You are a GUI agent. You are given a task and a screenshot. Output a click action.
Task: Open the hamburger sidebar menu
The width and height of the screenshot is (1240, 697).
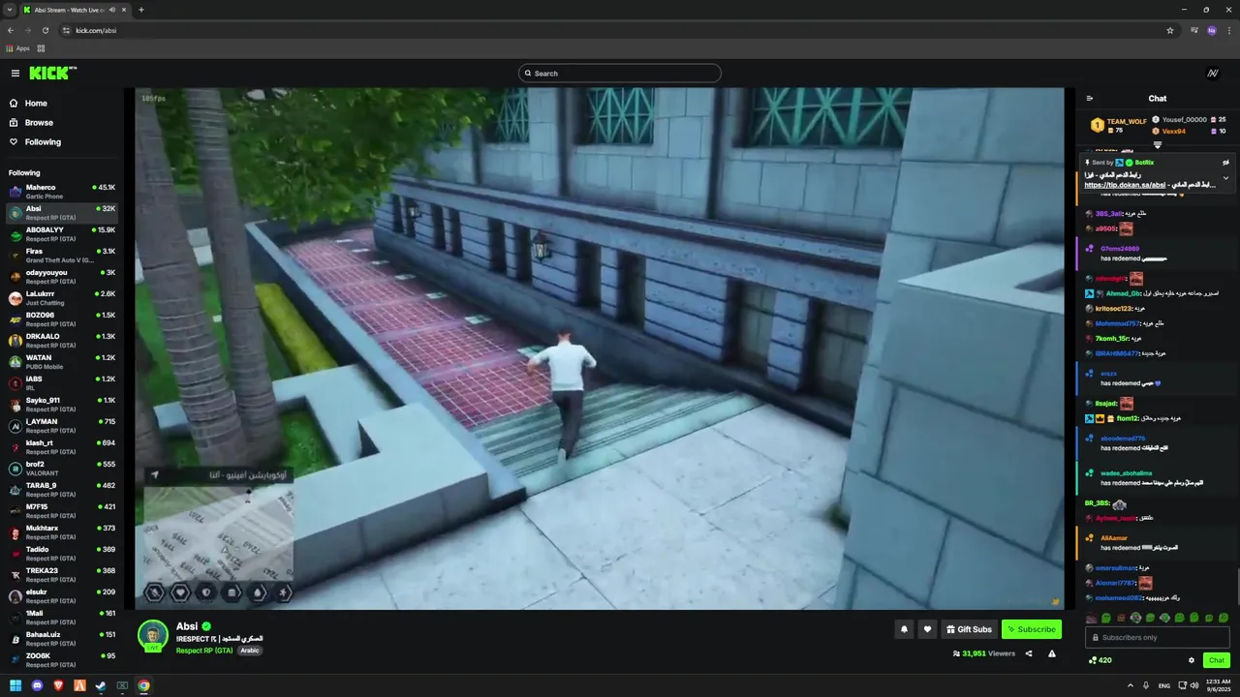coord(15,74)
